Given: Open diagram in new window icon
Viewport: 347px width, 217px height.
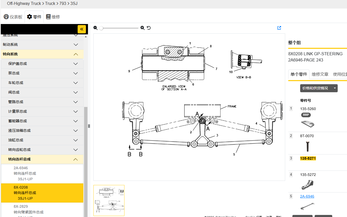Looking at the screenshot, I should click(279, 28).
